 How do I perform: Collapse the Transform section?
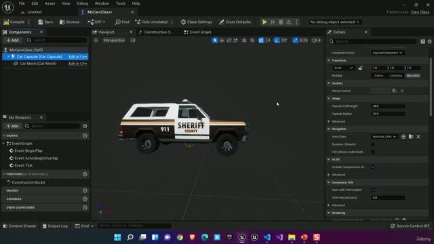(x=329, y=60)
